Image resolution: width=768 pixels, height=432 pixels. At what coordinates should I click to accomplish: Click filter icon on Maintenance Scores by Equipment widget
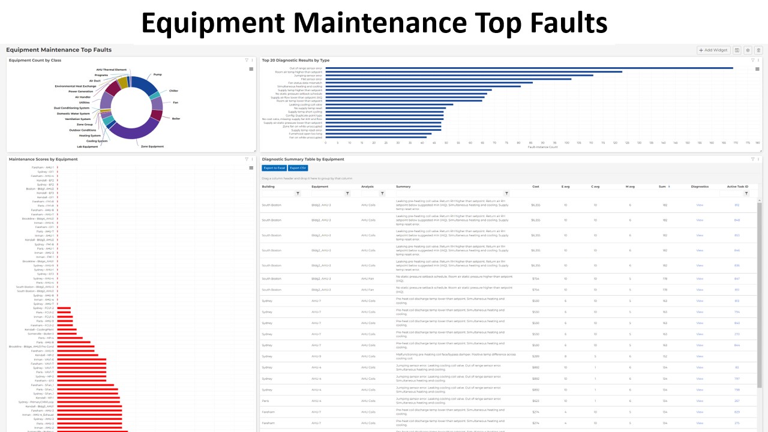(247, 159)
